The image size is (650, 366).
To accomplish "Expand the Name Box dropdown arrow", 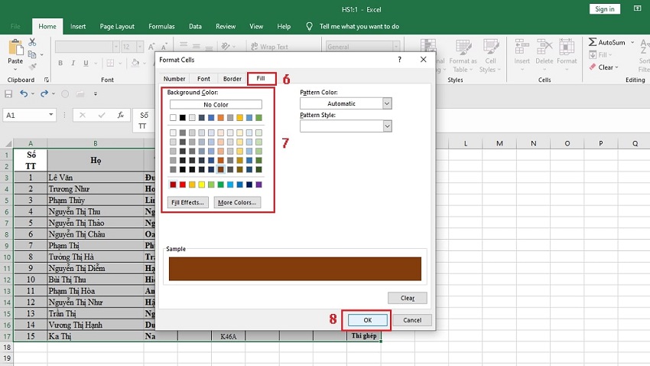I will [x=51, y=115].
